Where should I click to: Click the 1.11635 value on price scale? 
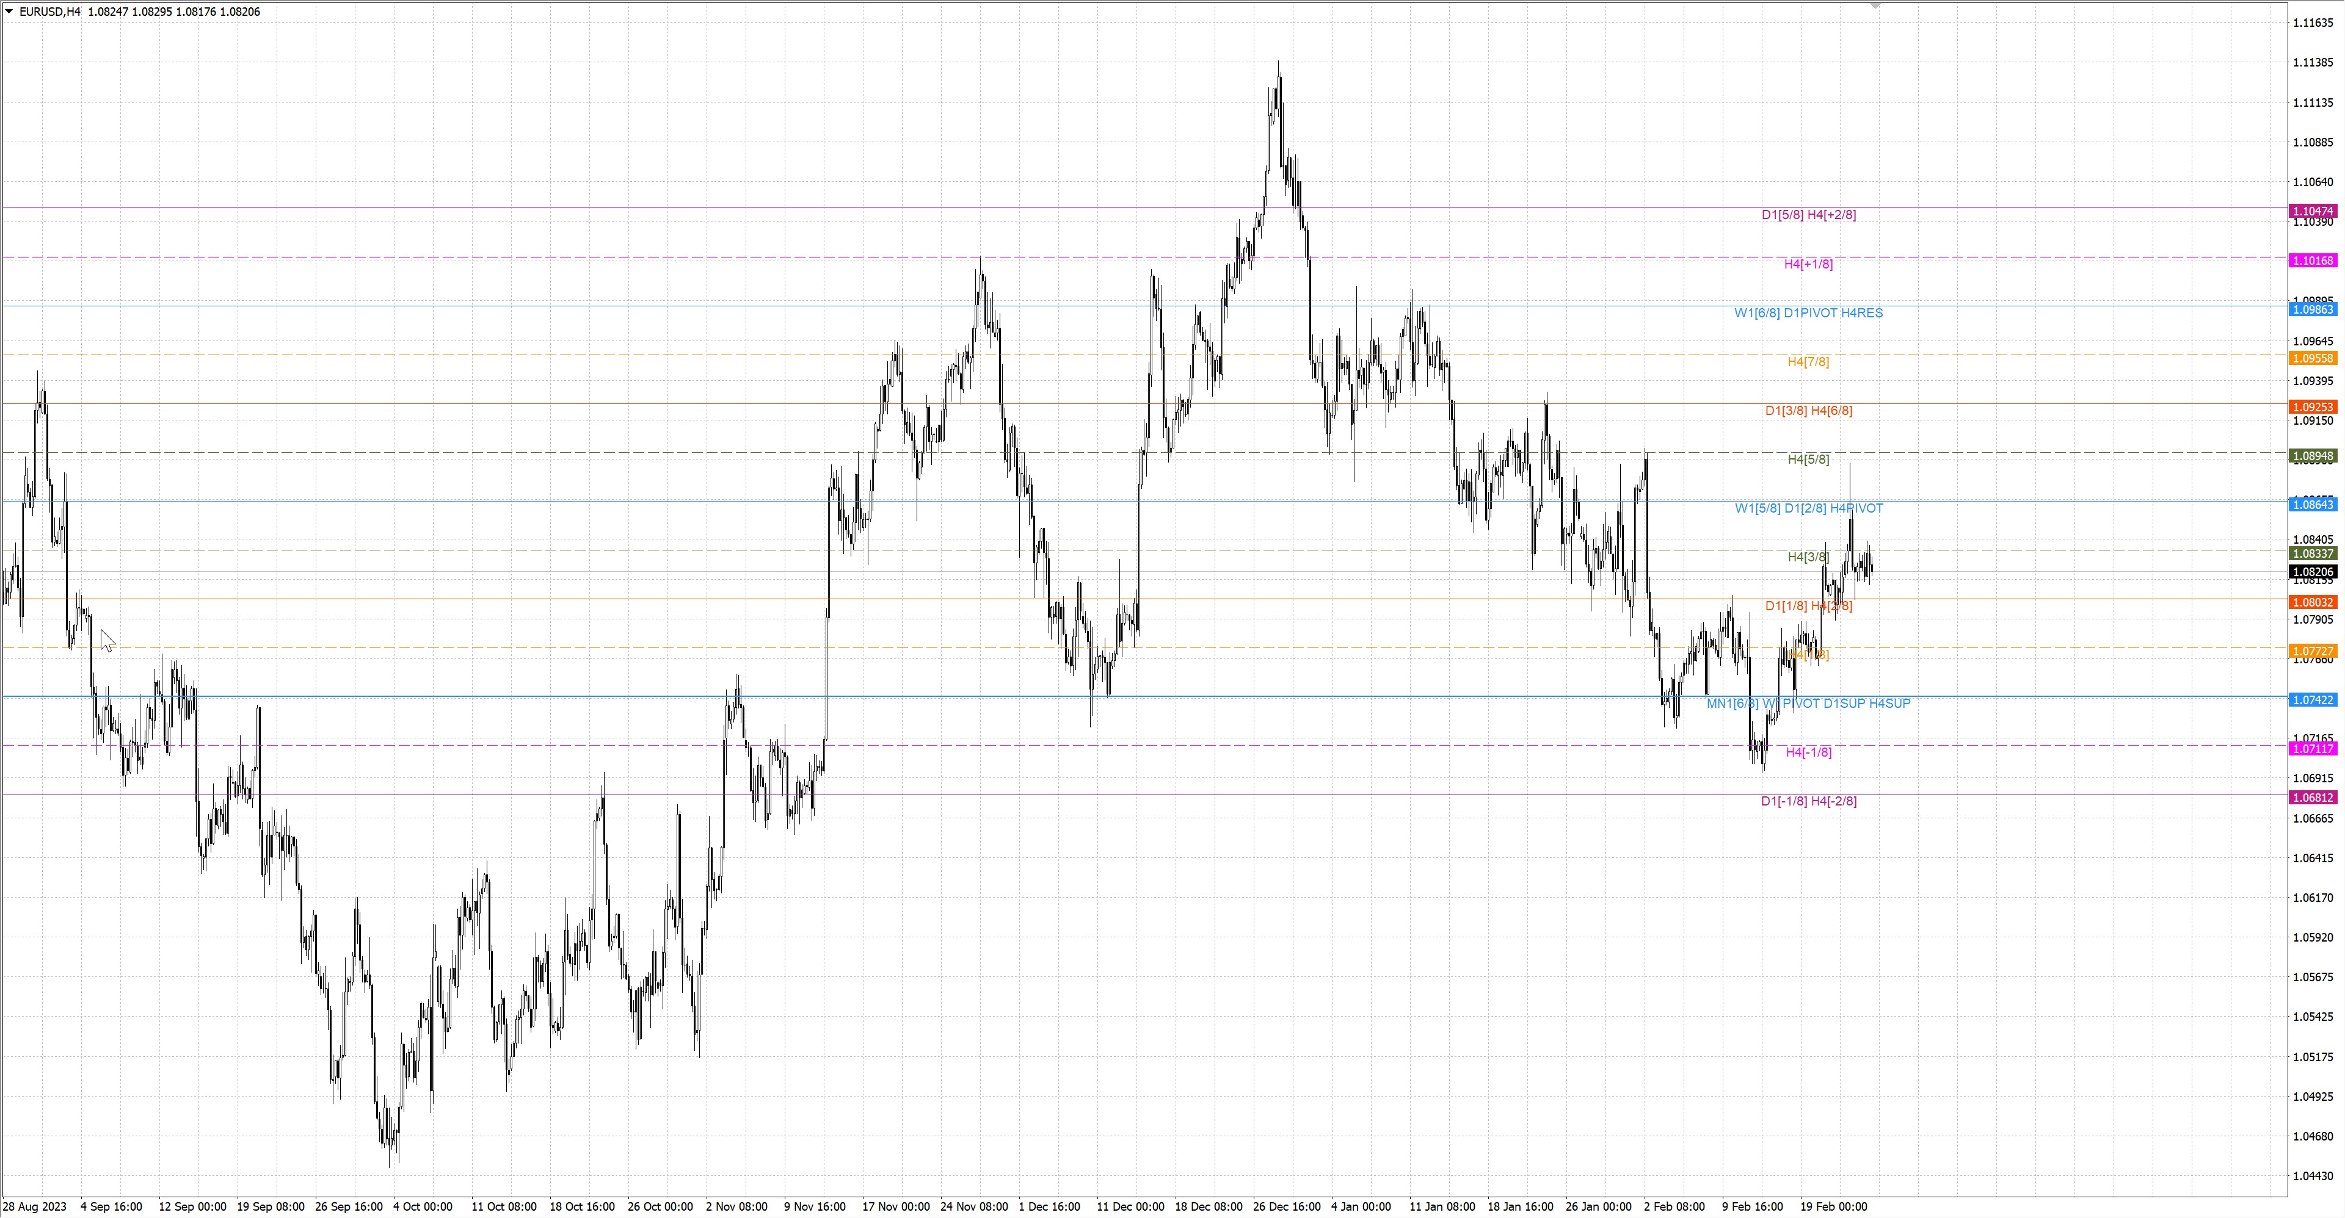(2312, 23)
